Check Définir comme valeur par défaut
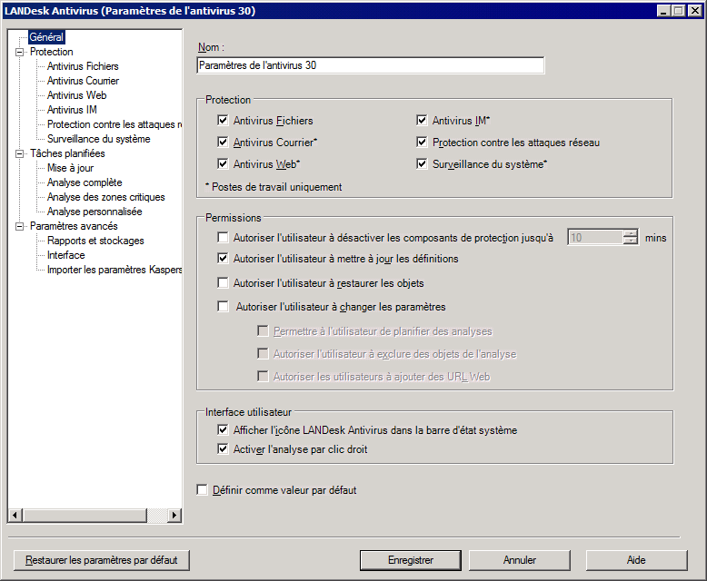This screenshot has width=707, height=581. click(202, 489)
